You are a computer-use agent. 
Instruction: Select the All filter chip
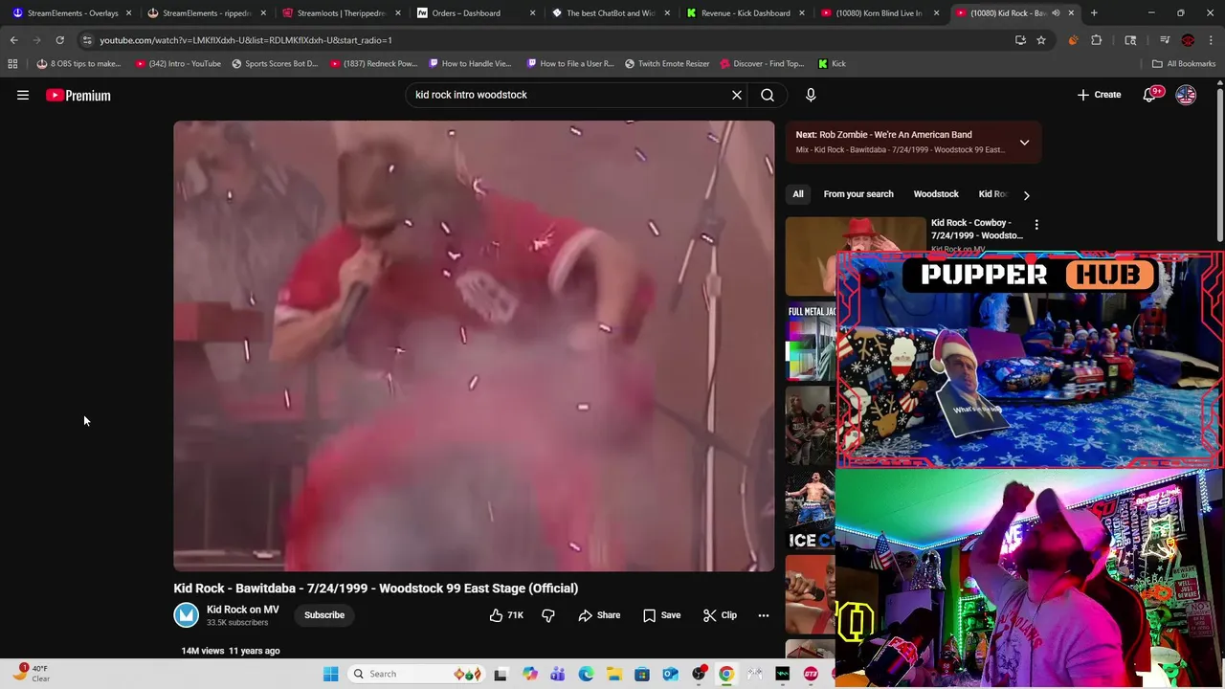click(x=798, y=194)
